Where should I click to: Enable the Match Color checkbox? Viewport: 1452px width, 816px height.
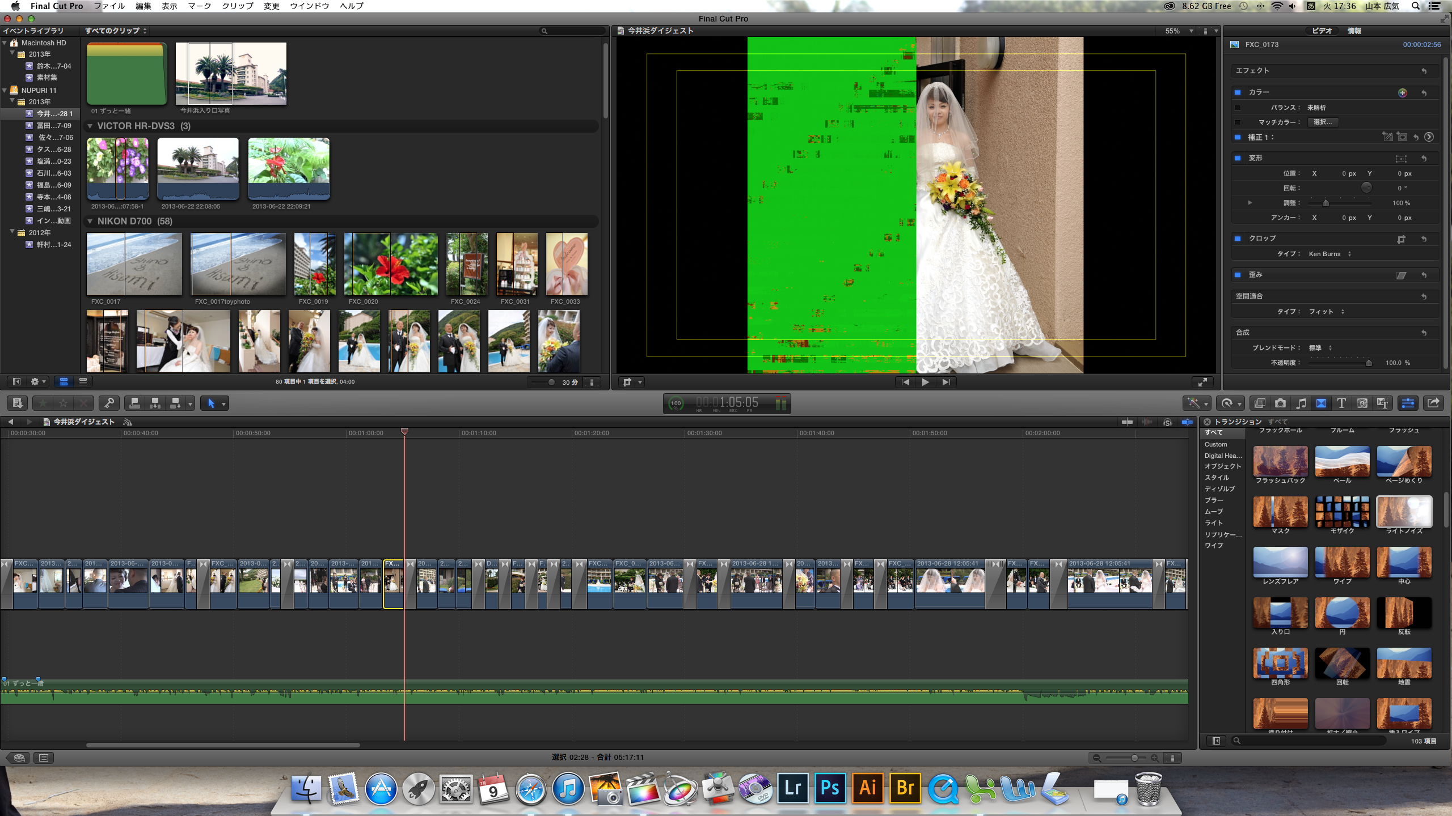coord(1238,122)
